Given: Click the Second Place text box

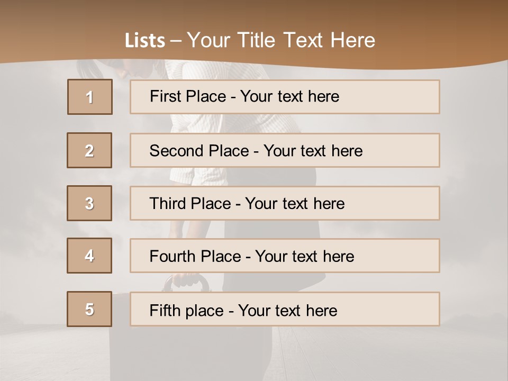Looking at the screenshot, I should pyautogui.click(x=285, y=150).
